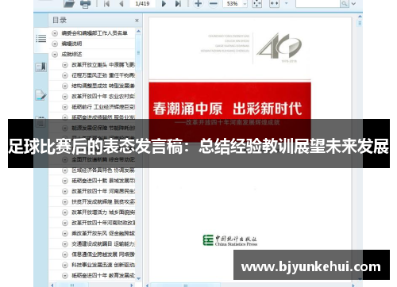Image resolution: width=397 pixels, height=287 pixels.
Task: Go to the next page
Action: click(x=164, y=4)
